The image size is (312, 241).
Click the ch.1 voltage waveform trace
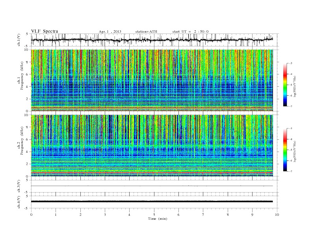pyautogui.click(x=152, y=40)
